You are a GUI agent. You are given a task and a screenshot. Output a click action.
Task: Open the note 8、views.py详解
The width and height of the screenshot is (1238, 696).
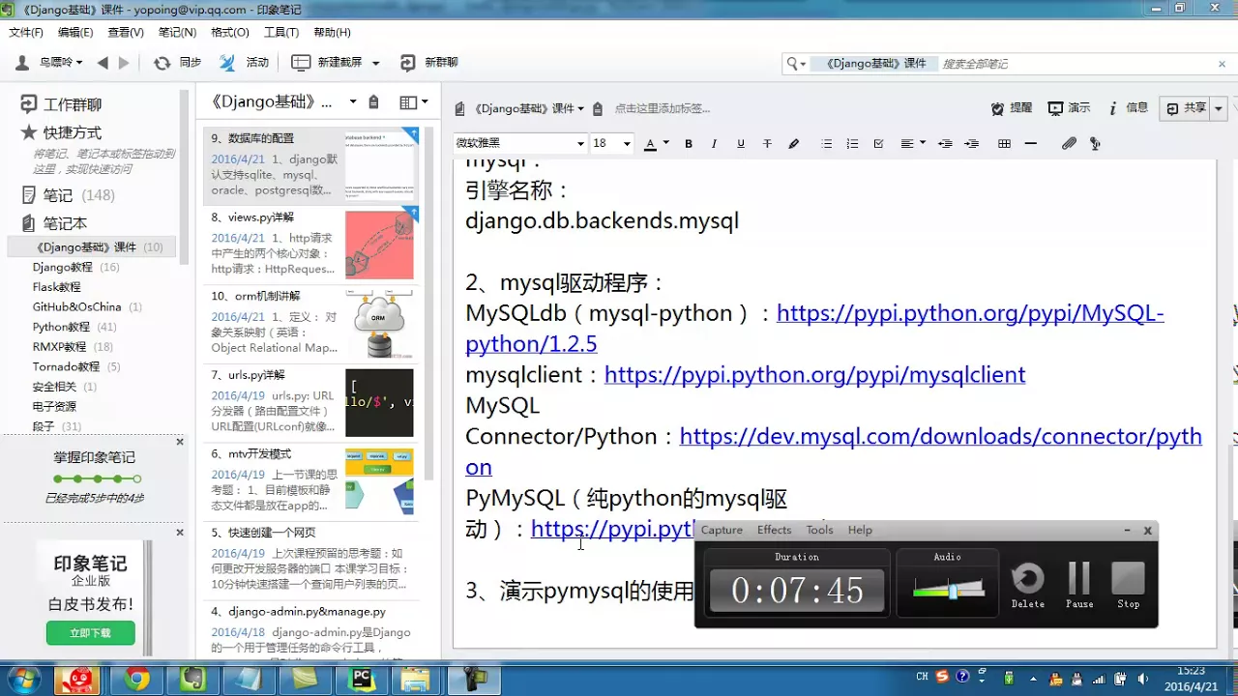[x=310, y=245]
